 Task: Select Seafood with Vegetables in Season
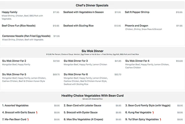[x=83, y=12]
